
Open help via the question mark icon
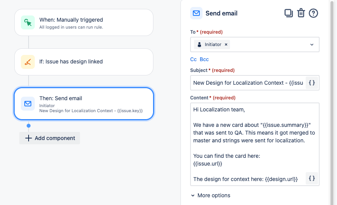pyautogui.click(x=313, y=13)
